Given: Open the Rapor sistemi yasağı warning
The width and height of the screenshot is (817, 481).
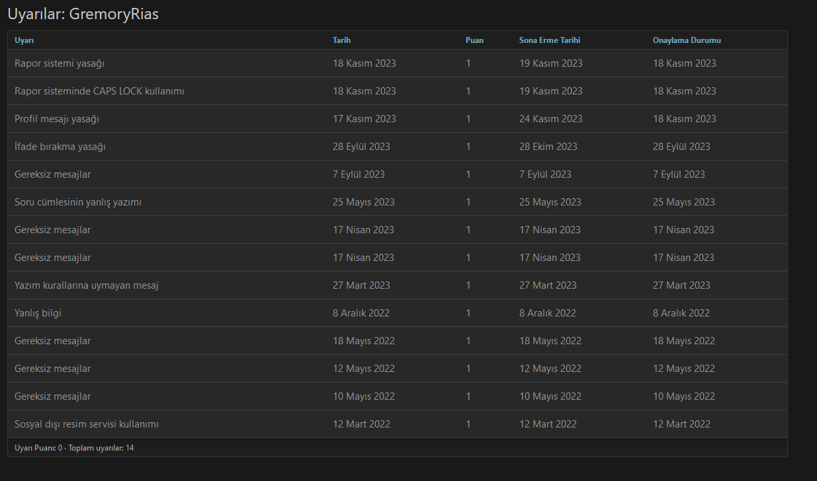Looking at the screenshot, I should (x=60, y=63).
